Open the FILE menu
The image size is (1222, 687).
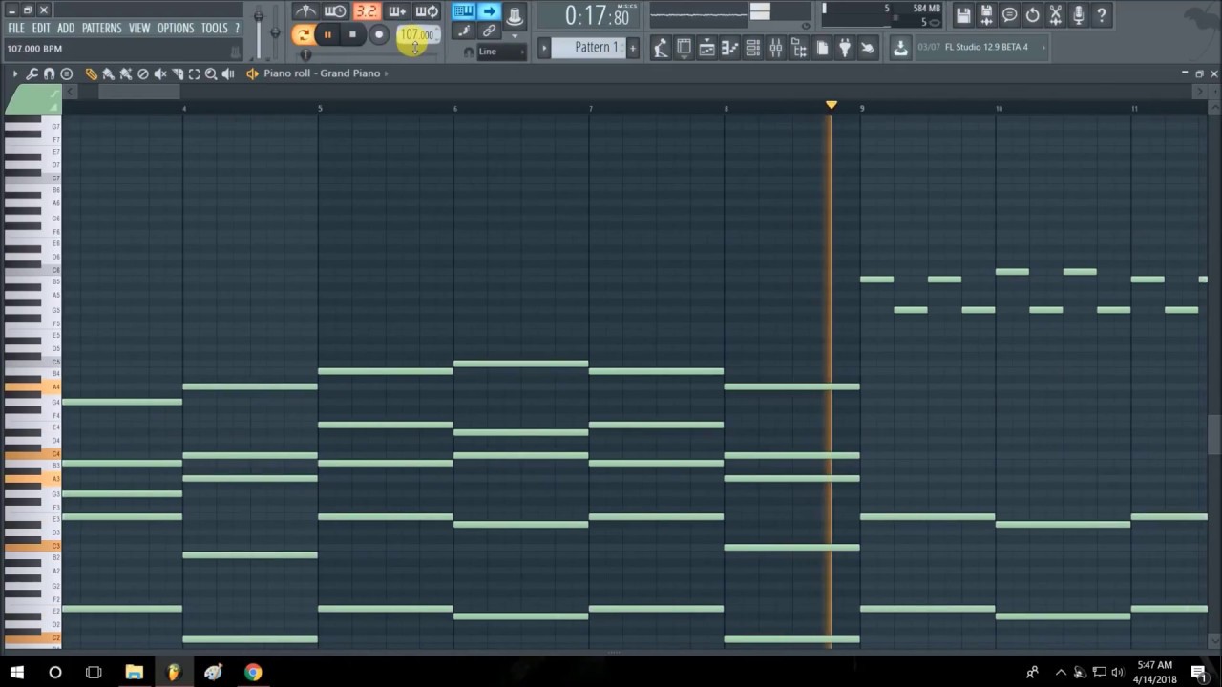[16, 28]
